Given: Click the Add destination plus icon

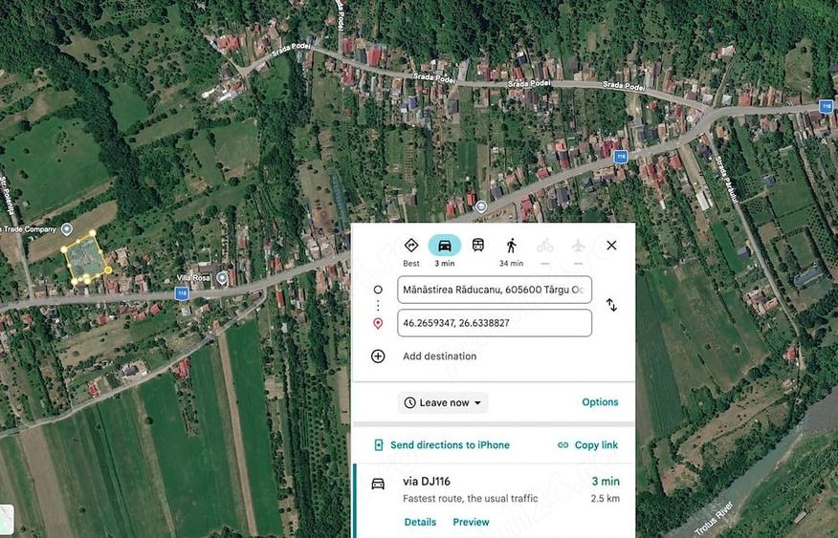Looking at the screenshot, I should tap(378, 356).
